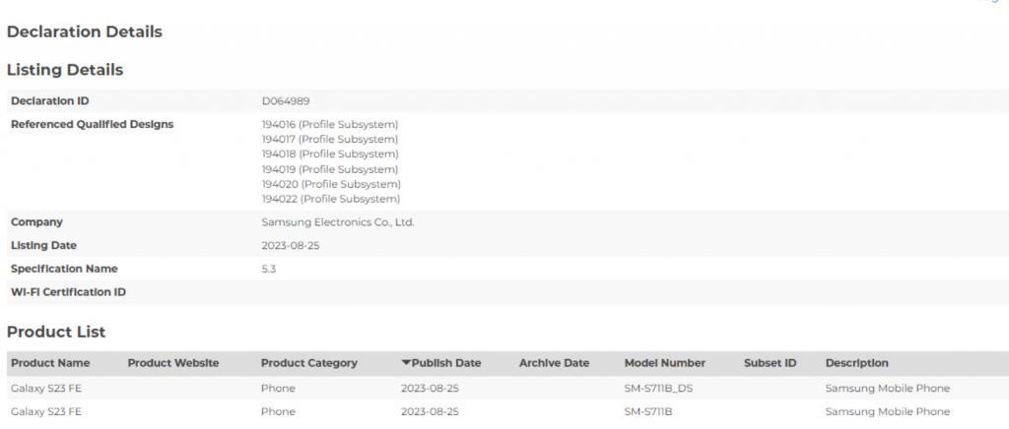
Task: Sort by Description column header
Action: [x=856, y=363]
